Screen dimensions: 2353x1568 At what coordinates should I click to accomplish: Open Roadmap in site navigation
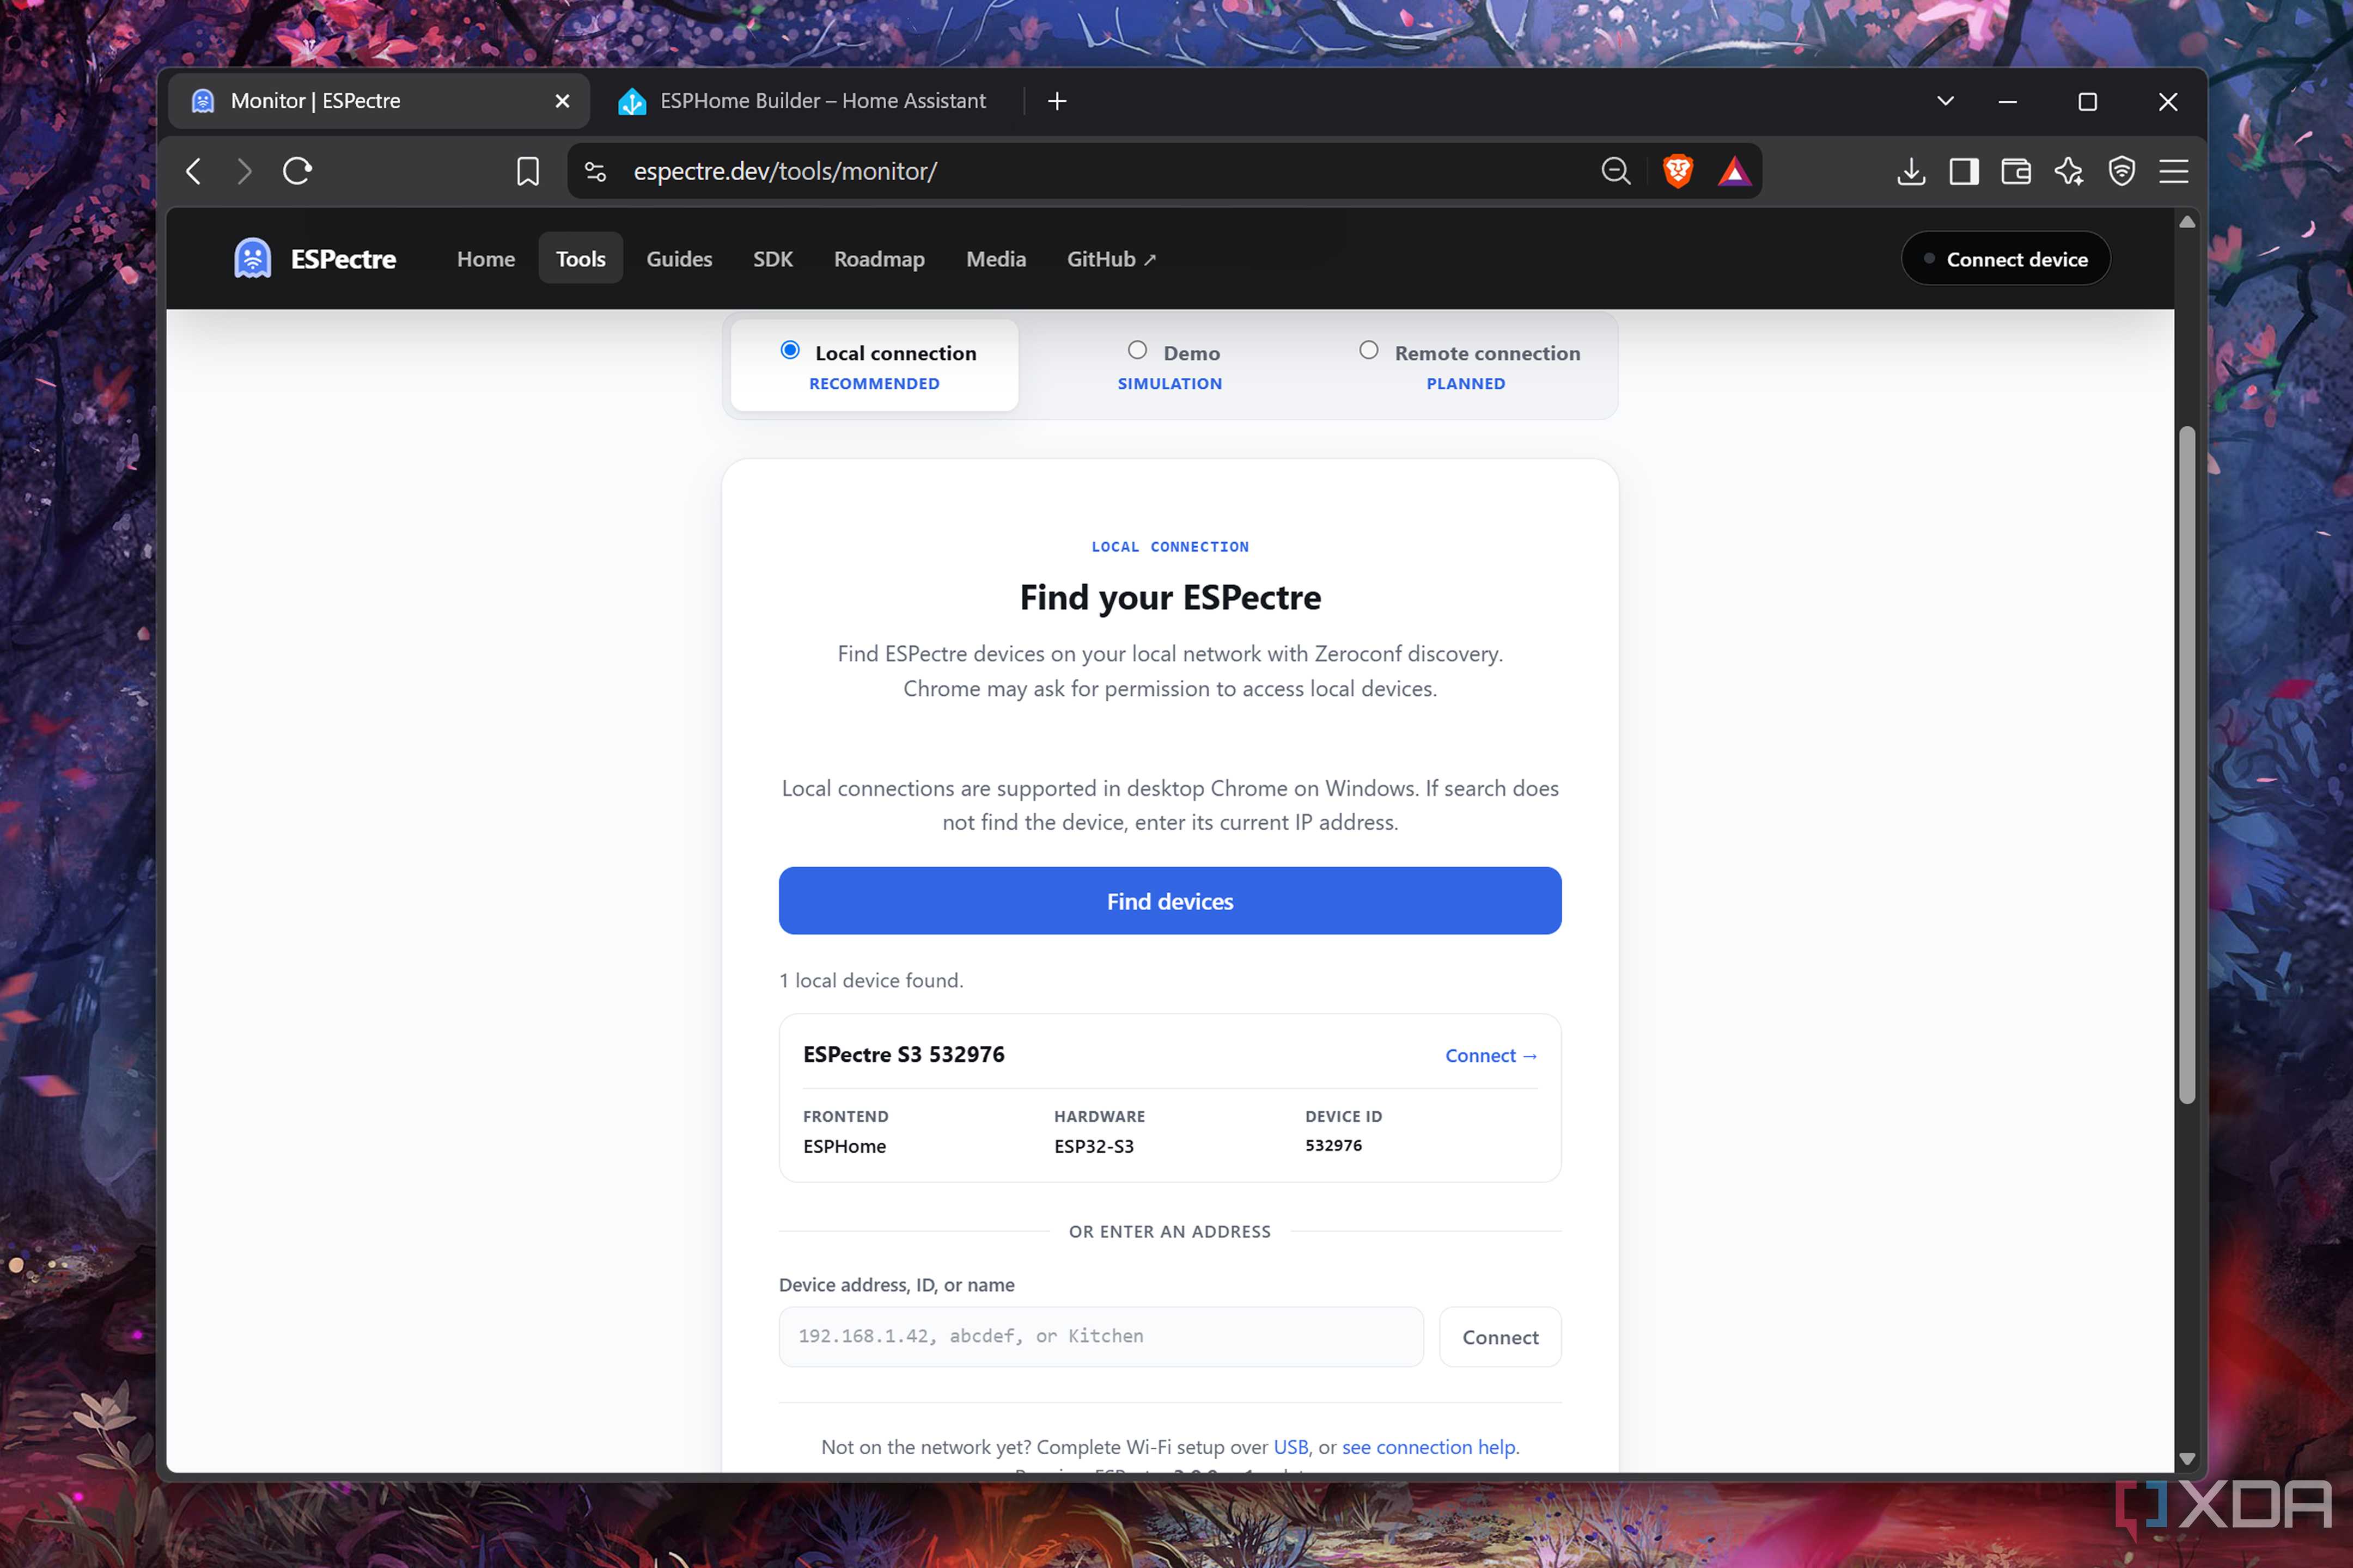879,259
